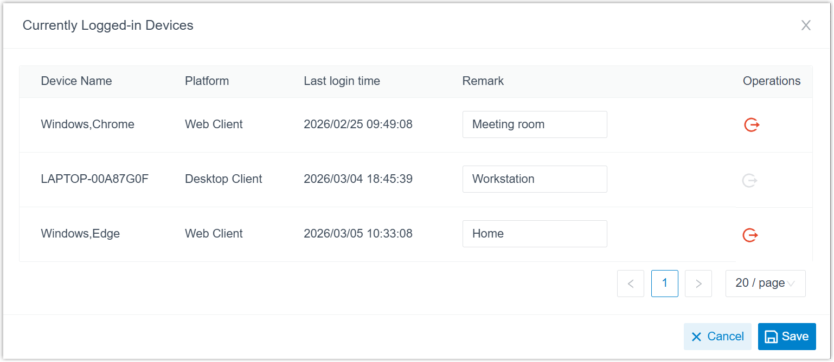Click the Remark column header
The image size is (834, 362).
pyautogui.click(x=483, y=81)
